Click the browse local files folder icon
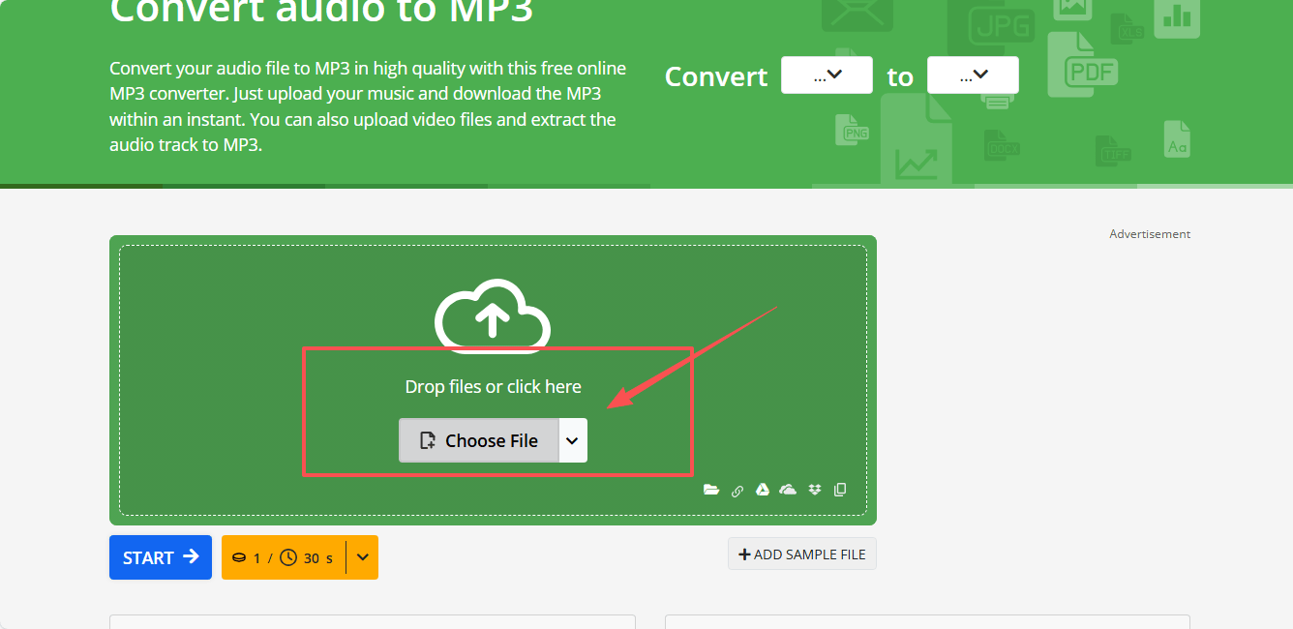The image size is (1293, 629). pyautogui.click(x=711, y=490)
